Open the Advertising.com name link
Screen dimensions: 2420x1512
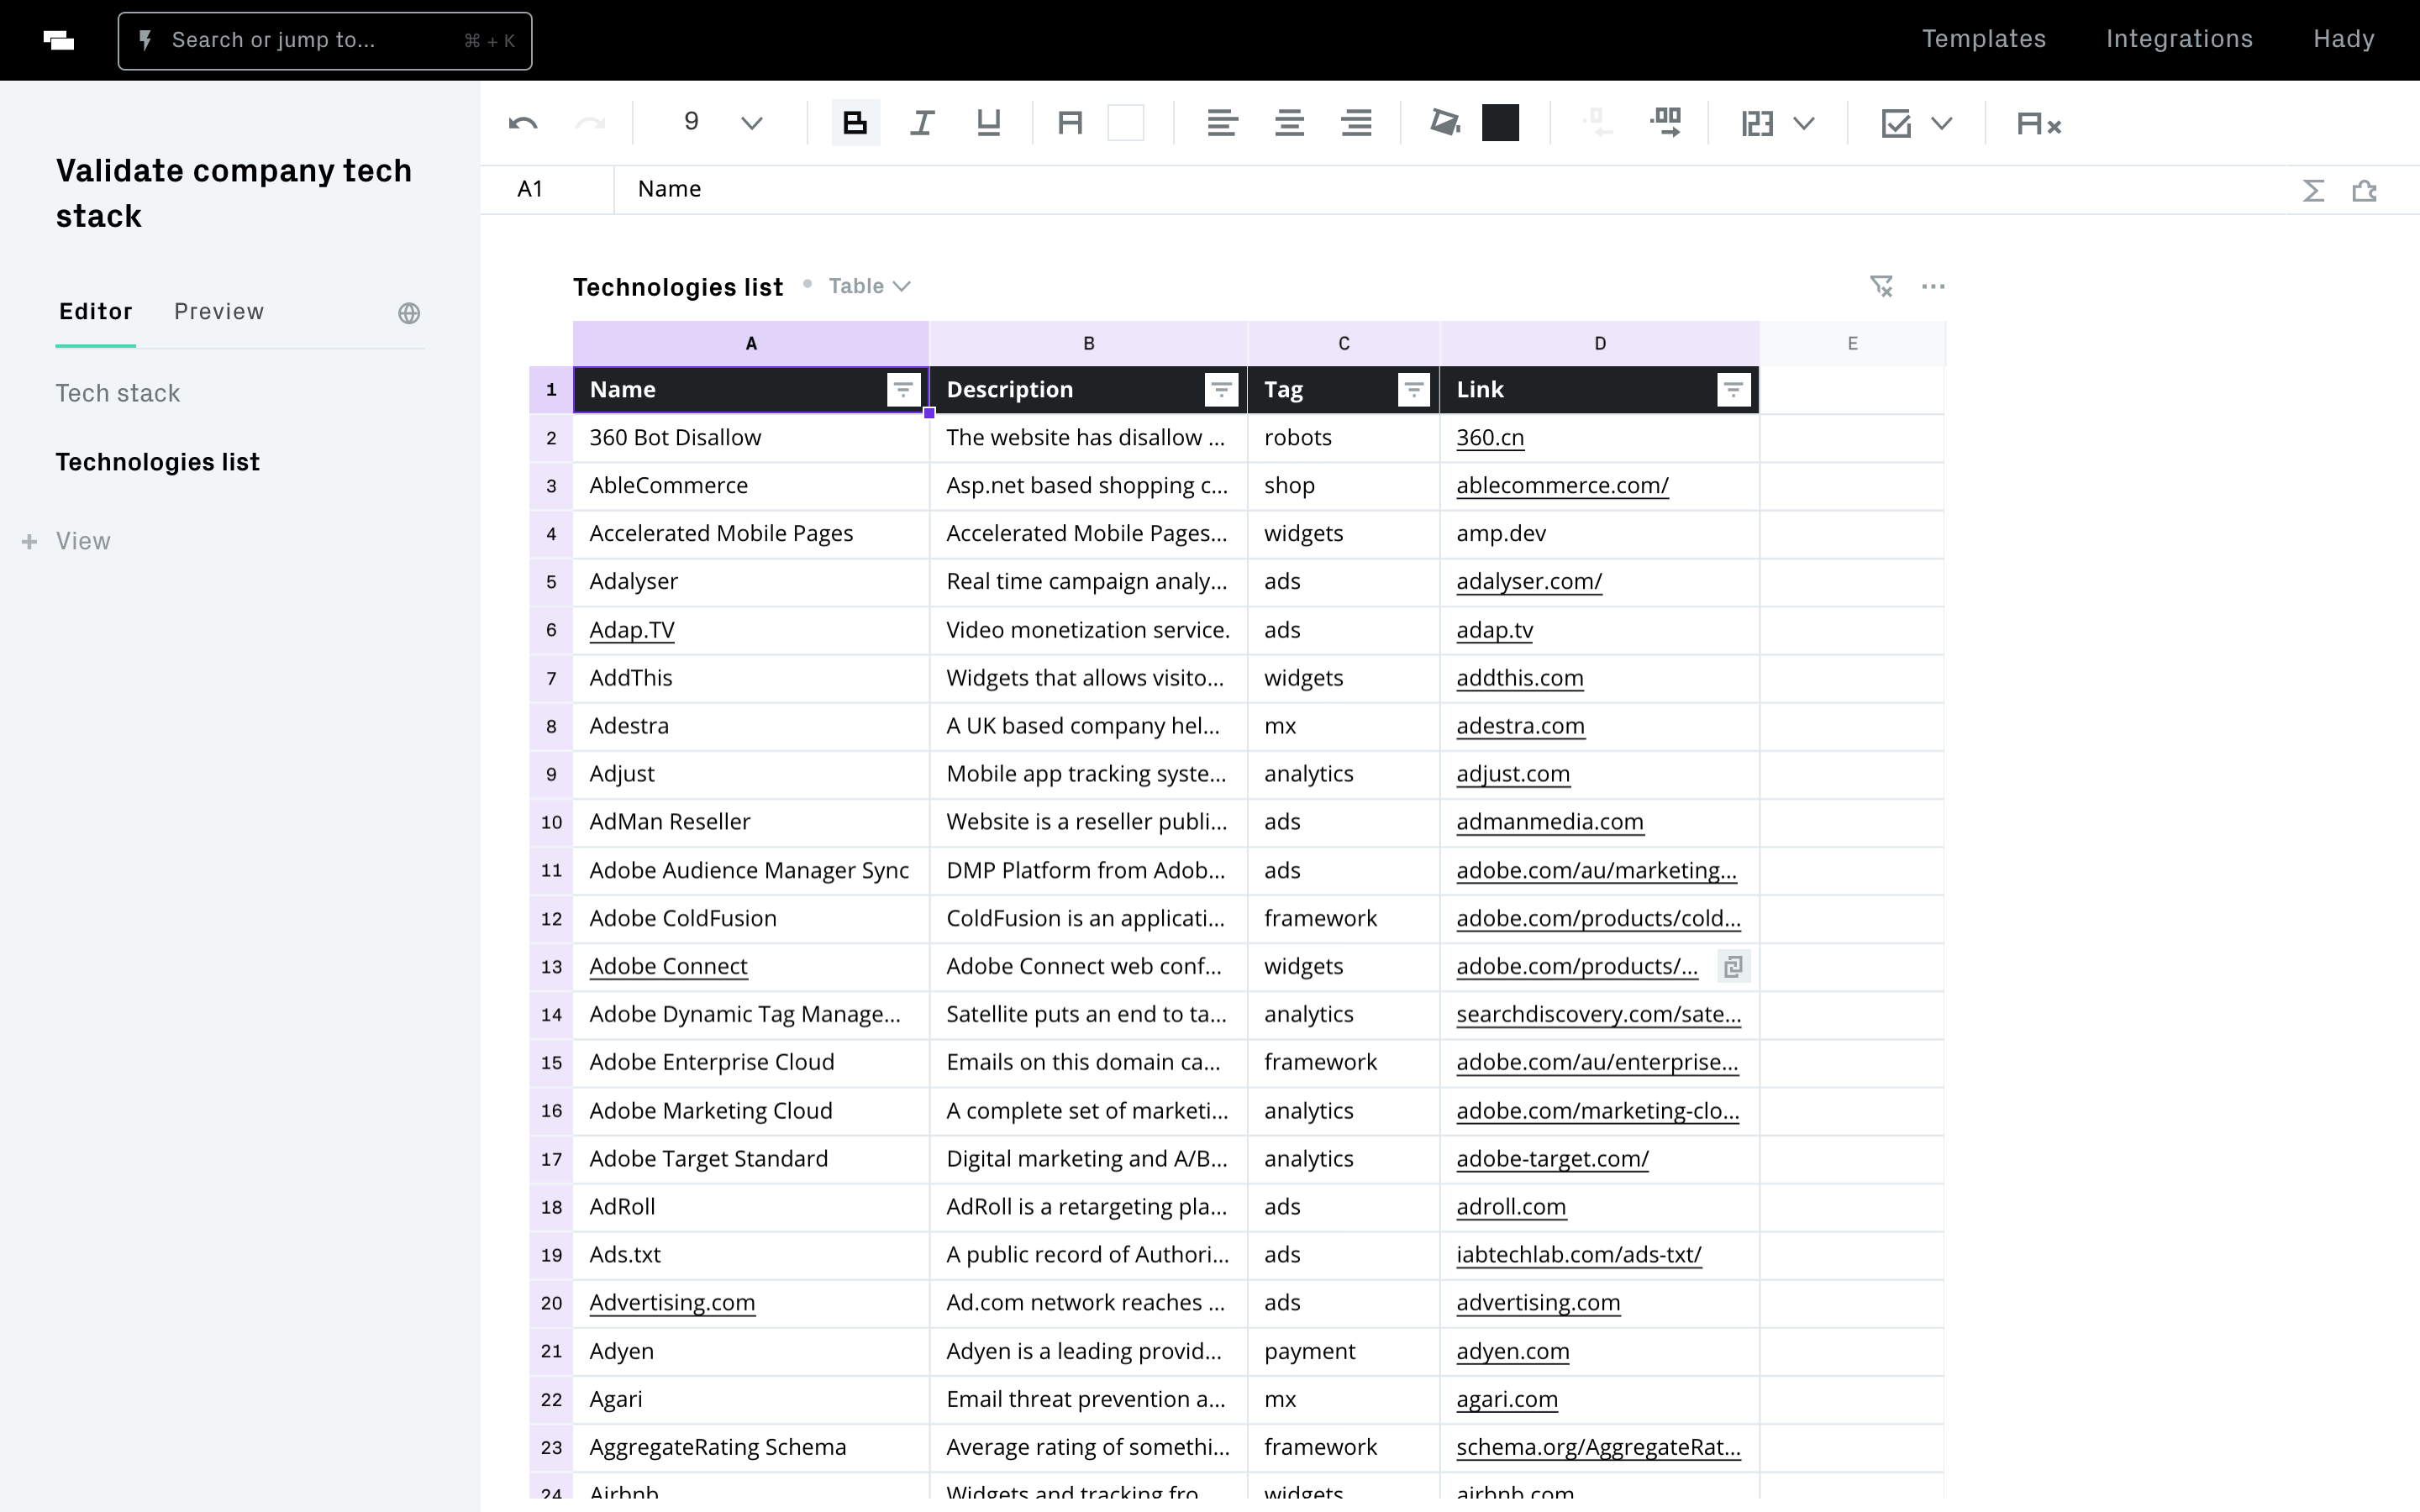672,1302
